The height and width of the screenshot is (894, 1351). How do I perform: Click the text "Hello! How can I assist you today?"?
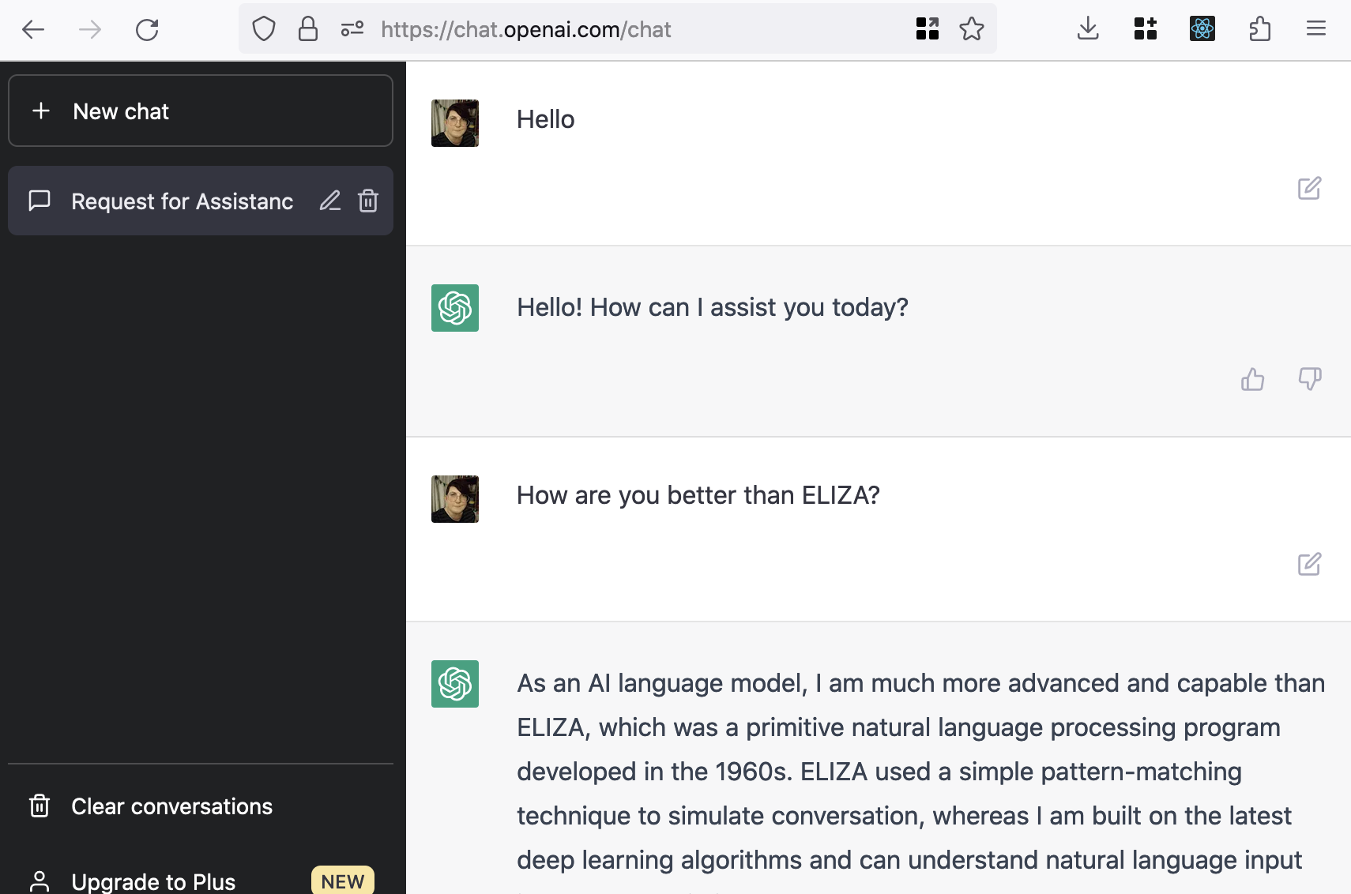coord(713,307)
